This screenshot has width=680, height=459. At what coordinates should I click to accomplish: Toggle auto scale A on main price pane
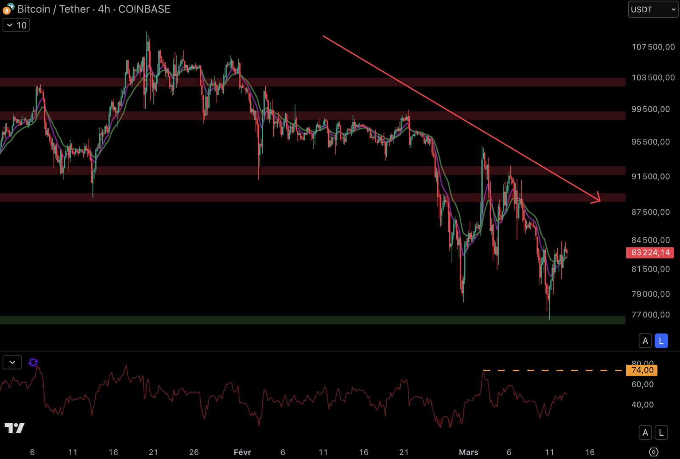[x=645, y=341]
